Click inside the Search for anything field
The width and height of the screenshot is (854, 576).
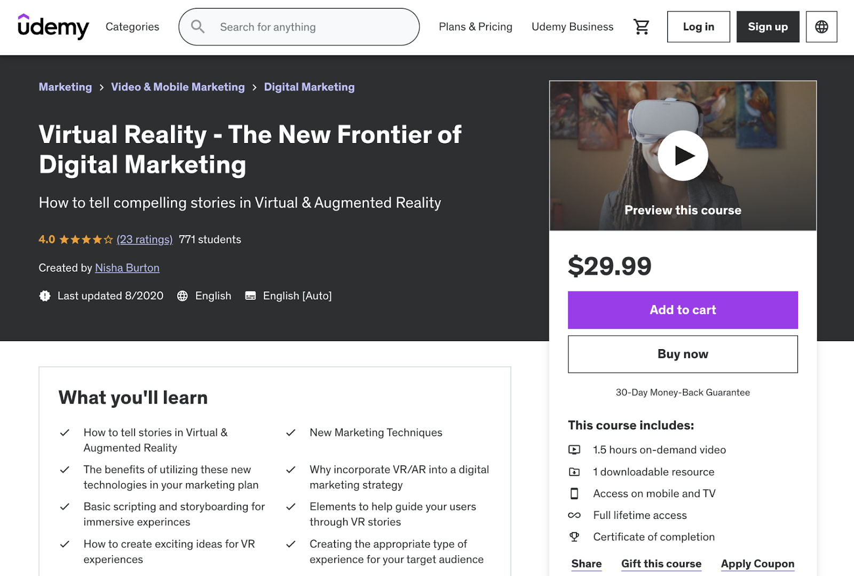[x=299, y=26]
